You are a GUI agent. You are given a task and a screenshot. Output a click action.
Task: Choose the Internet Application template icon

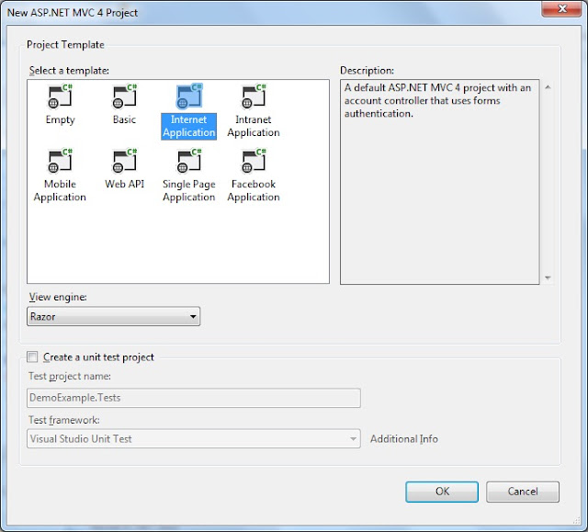click(x=189, y=96)
